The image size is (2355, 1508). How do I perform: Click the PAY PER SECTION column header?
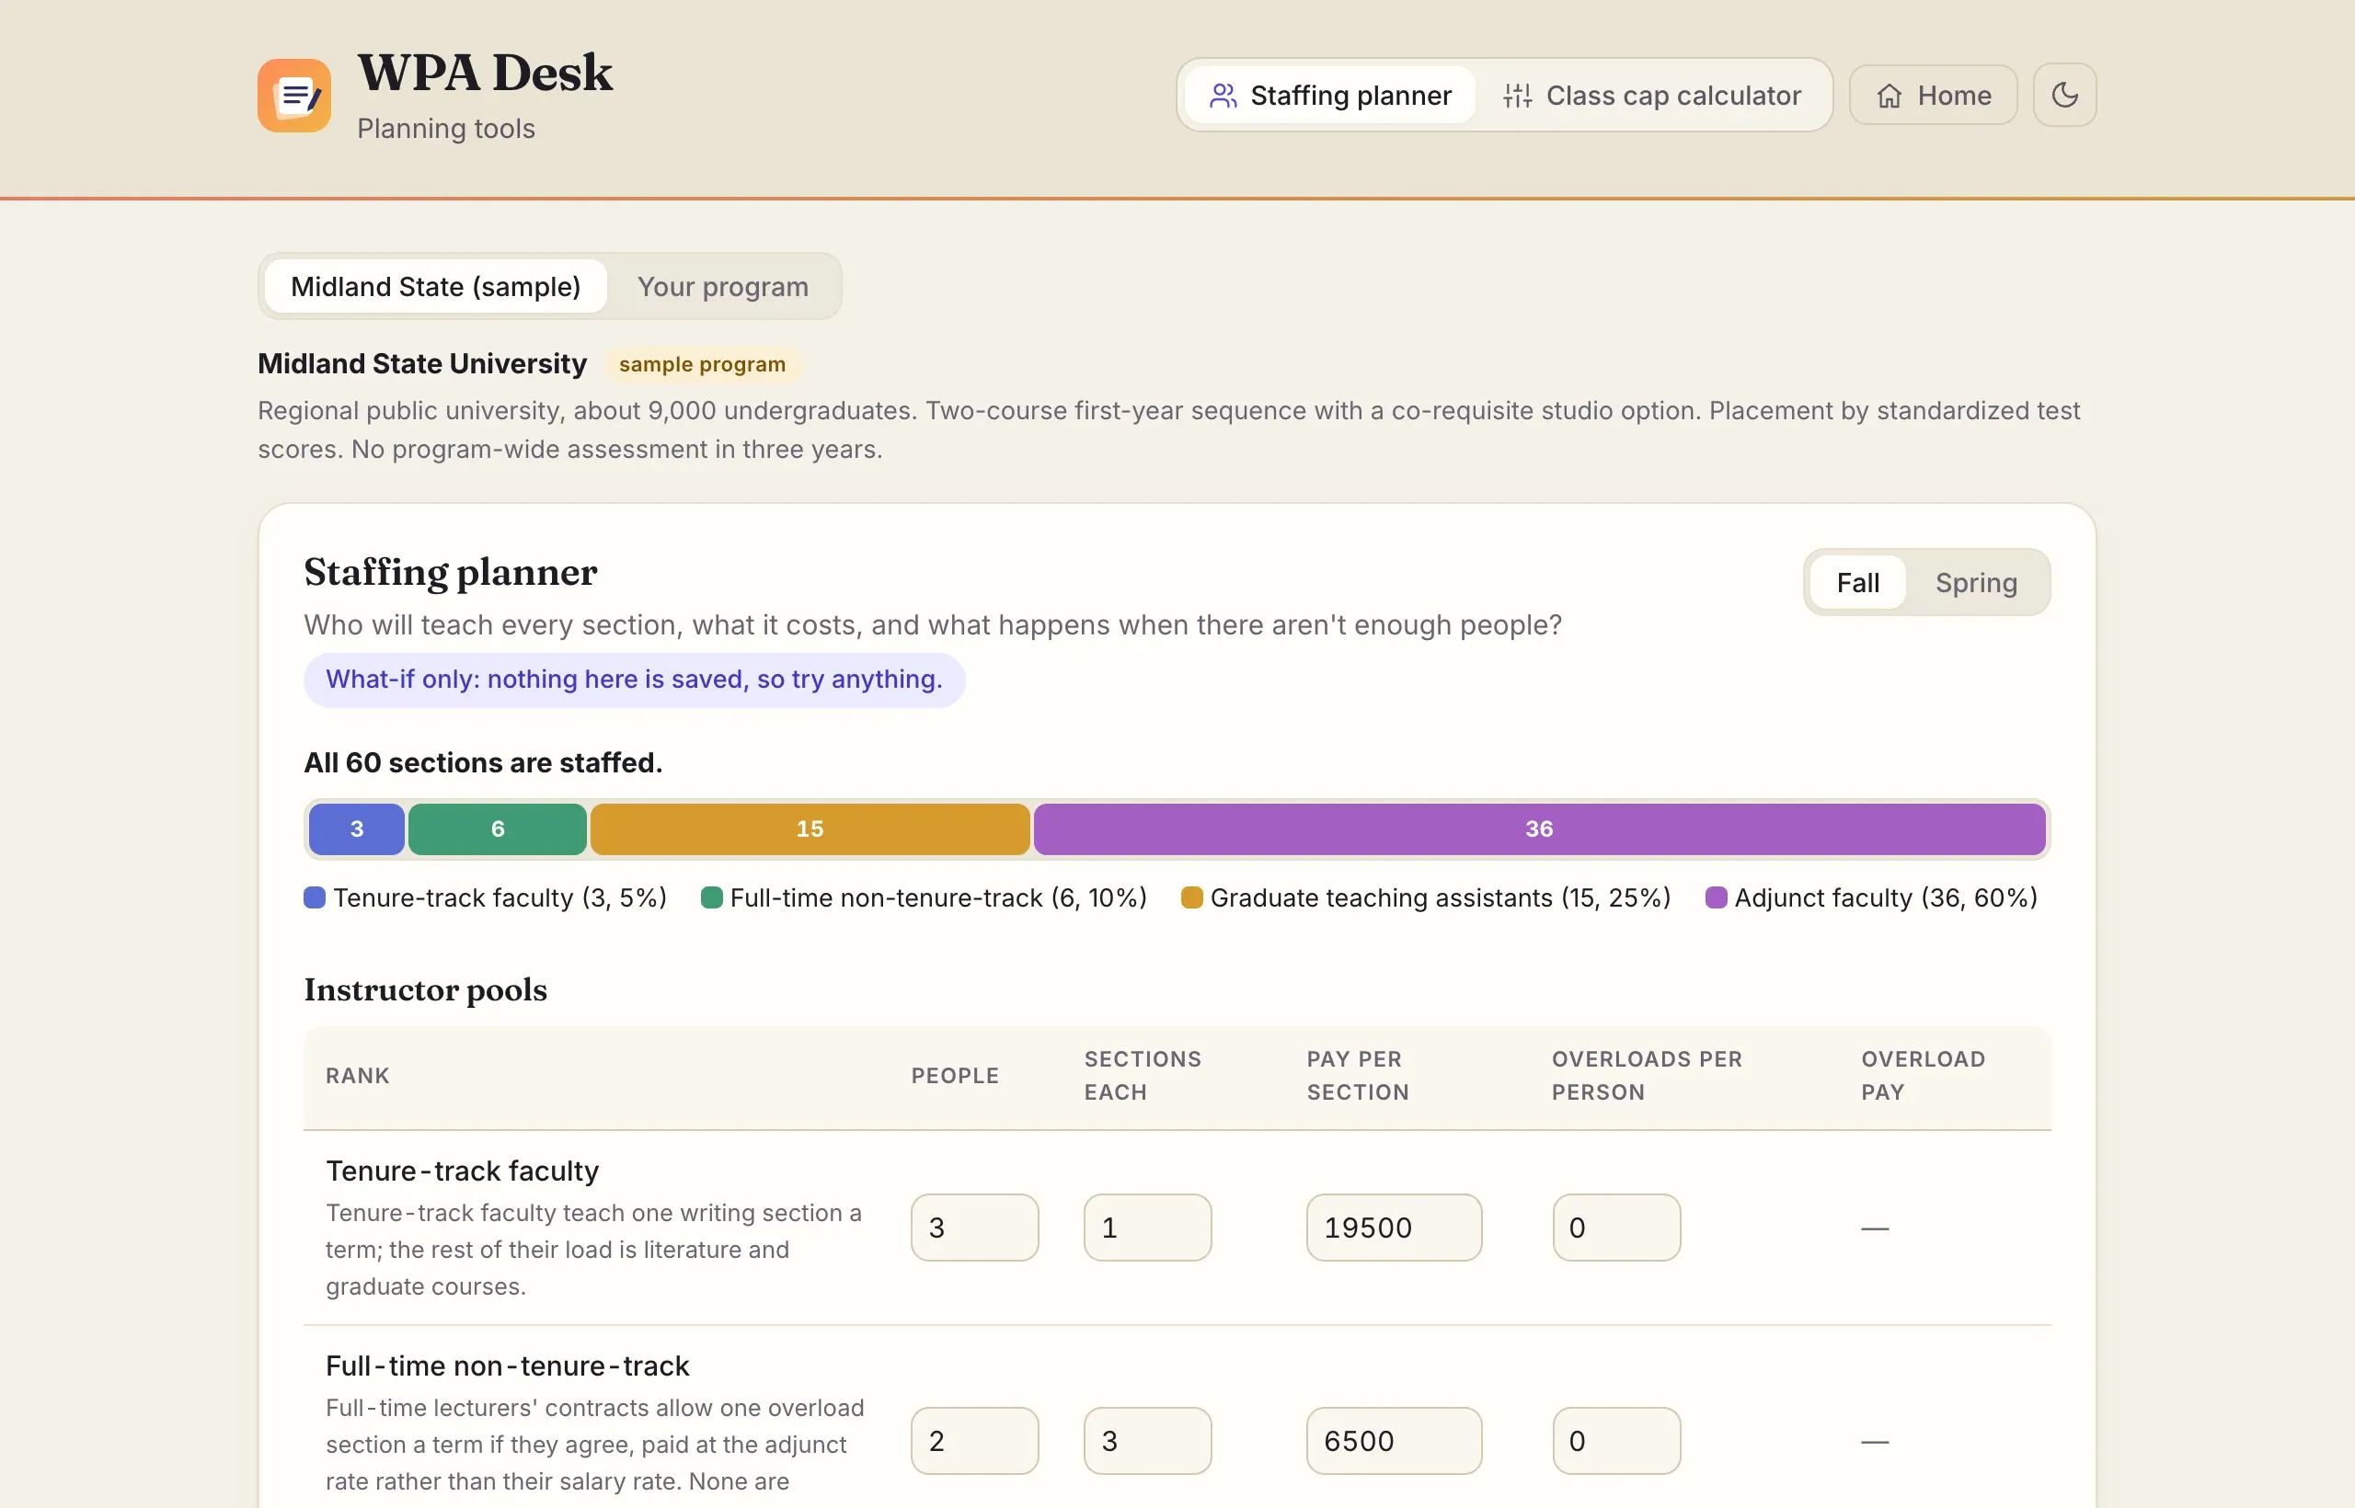tap(1358, 1075)
